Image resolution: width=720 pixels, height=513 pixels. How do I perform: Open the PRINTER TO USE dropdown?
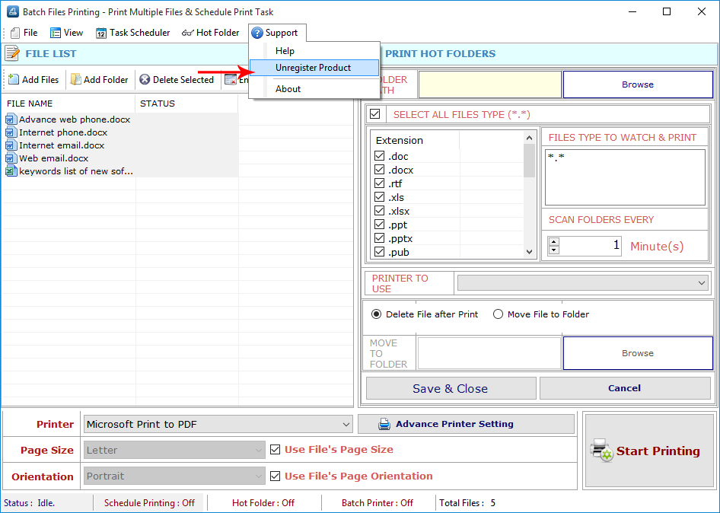702,282
